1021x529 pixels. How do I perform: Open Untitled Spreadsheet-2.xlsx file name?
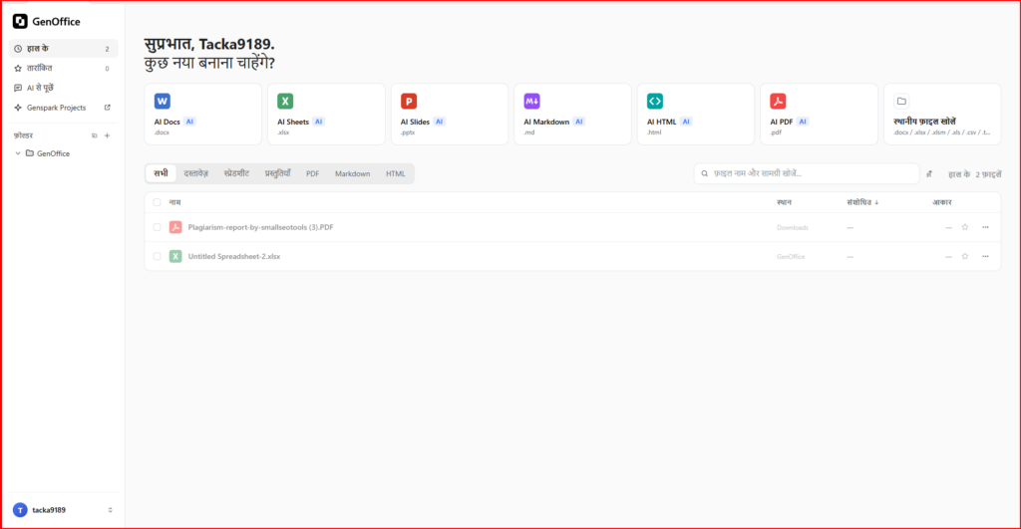(233, 256)
